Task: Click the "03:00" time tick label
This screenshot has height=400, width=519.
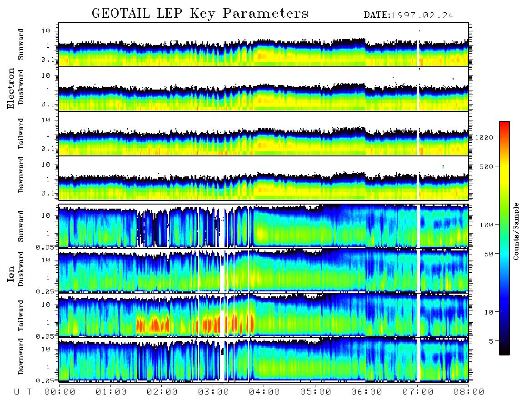Action: [214, 392]
